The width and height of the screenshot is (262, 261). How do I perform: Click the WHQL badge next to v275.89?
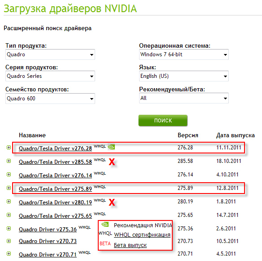pos(100,187)
